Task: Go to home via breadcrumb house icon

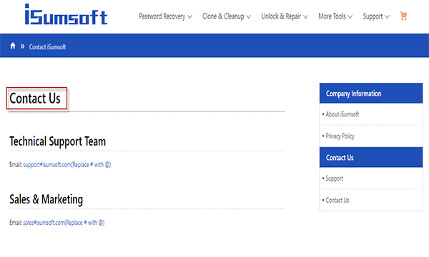Action: pos(13,46)
